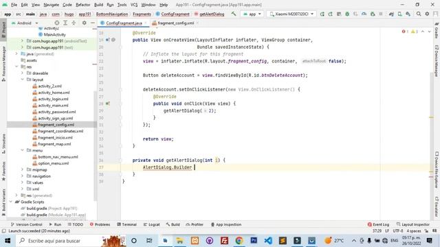Open the Navigate menu

(x=51, y=5)
